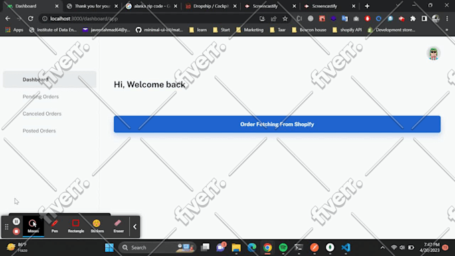
Task: Open Development store bookmark
Action: (x=391, y=30)
